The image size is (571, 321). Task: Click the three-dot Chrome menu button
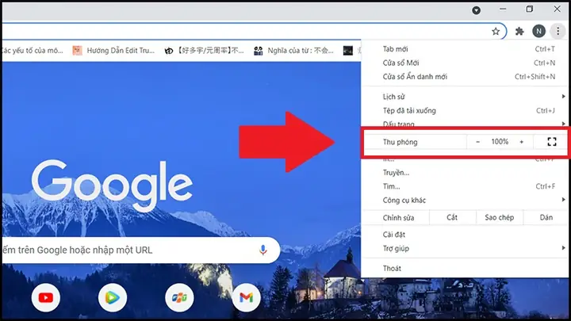pos(558,31)
